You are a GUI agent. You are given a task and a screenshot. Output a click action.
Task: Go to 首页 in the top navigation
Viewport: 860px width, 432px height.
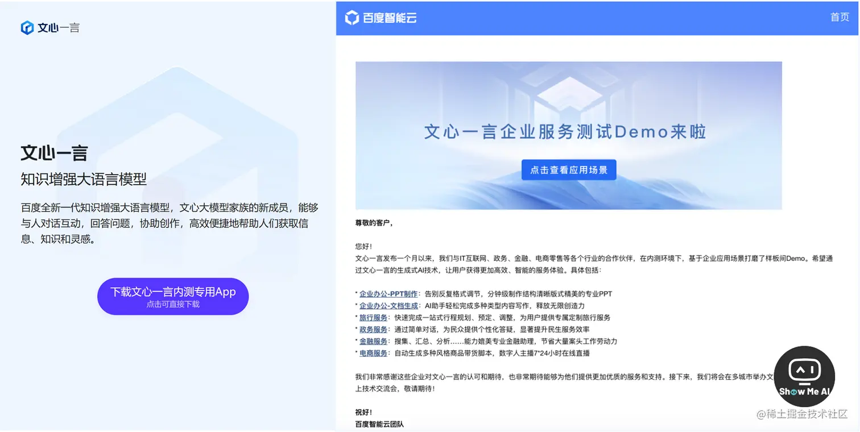pyautogui.click(x=840, y=17)
